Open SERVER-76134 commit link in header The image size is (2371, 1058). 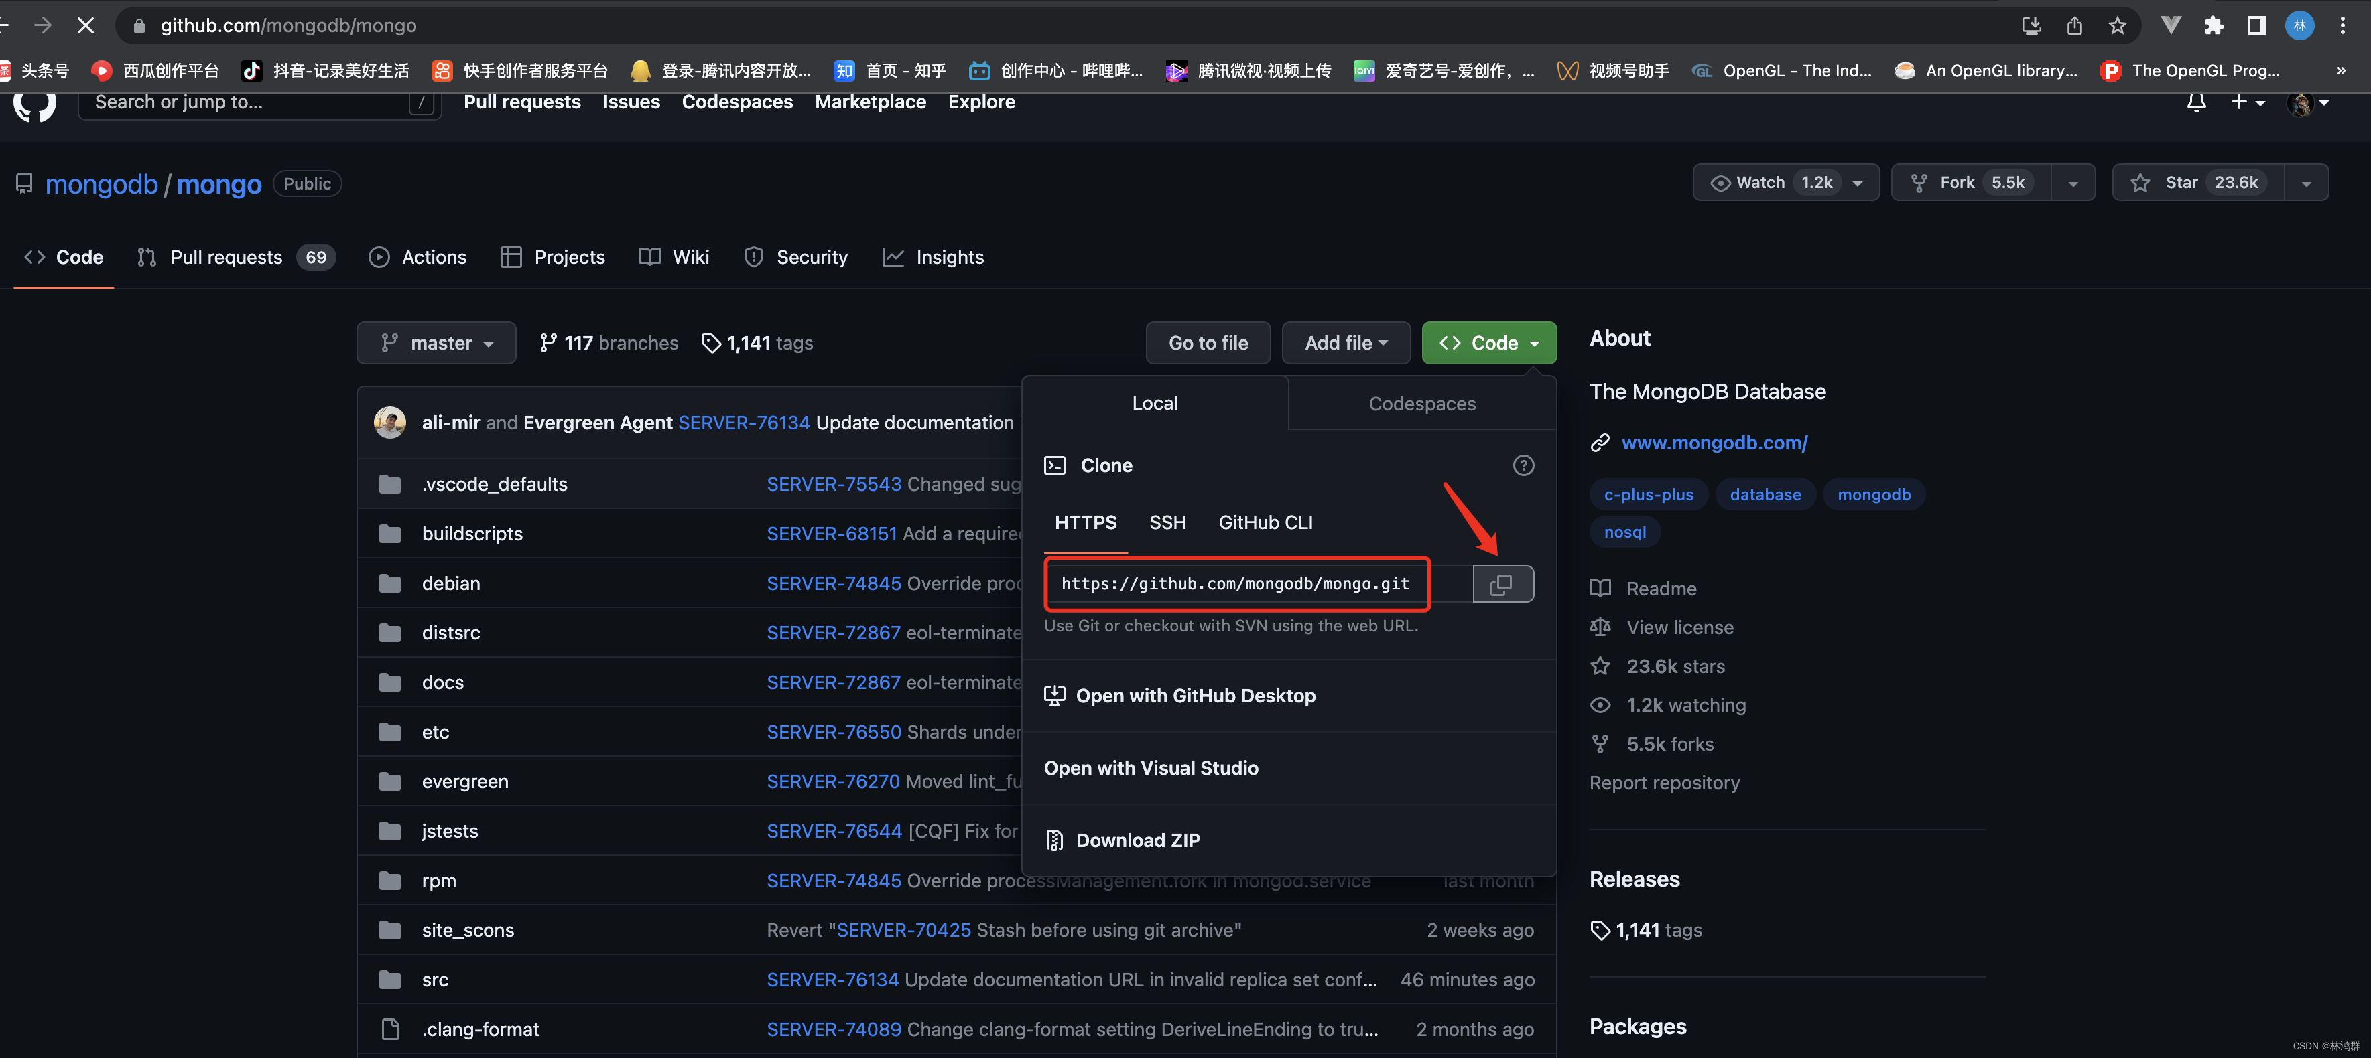tap(744, 423)
